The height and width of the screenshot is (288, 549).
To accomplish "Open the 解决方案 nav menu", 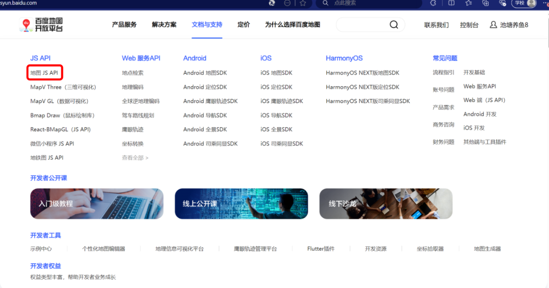I will click(x=164, y=24).
